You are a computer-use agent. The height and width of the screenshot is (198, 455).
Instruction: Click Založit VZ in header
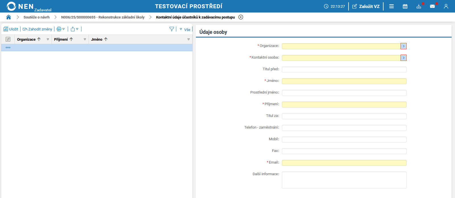366,6
